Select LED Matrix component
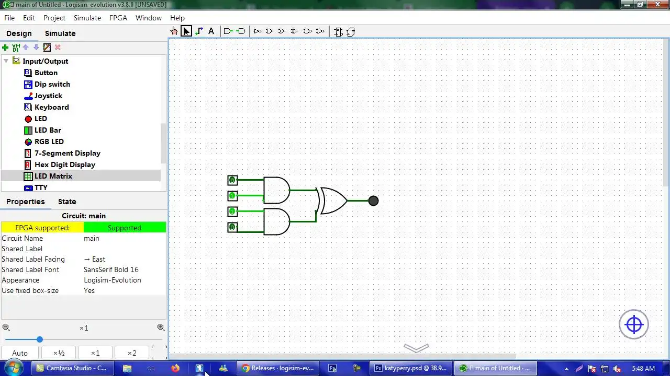 [53, 176]
